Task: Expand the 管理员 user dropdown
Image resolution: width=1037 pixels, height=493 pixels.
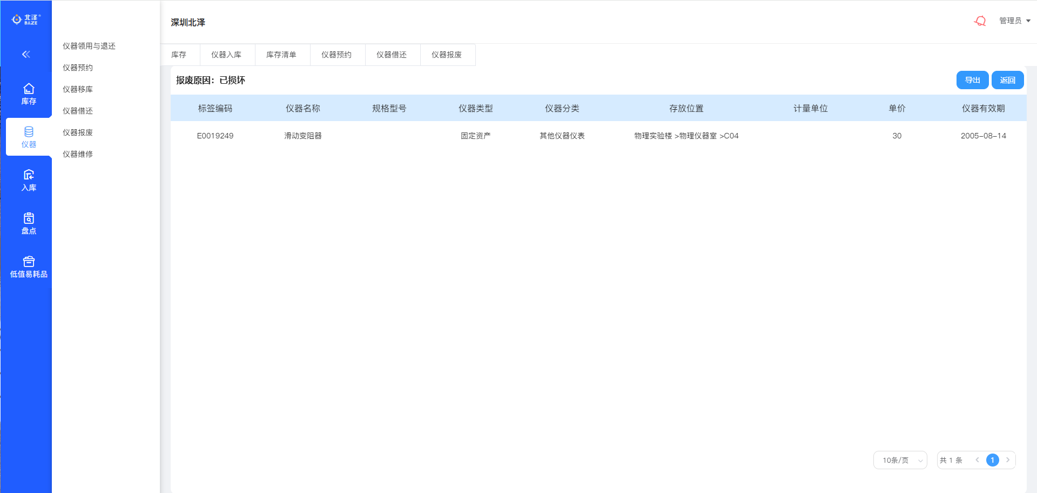Action: pyautogui.click(x=1014, y=21)
